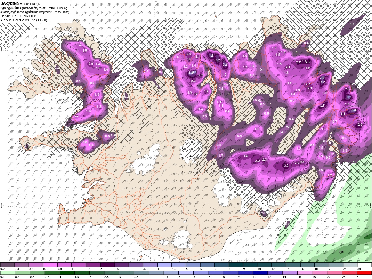Click the pale pink 16–18 rain swatch
The width and height of the screenshot is (372, 279).
[x=305, y=273]
